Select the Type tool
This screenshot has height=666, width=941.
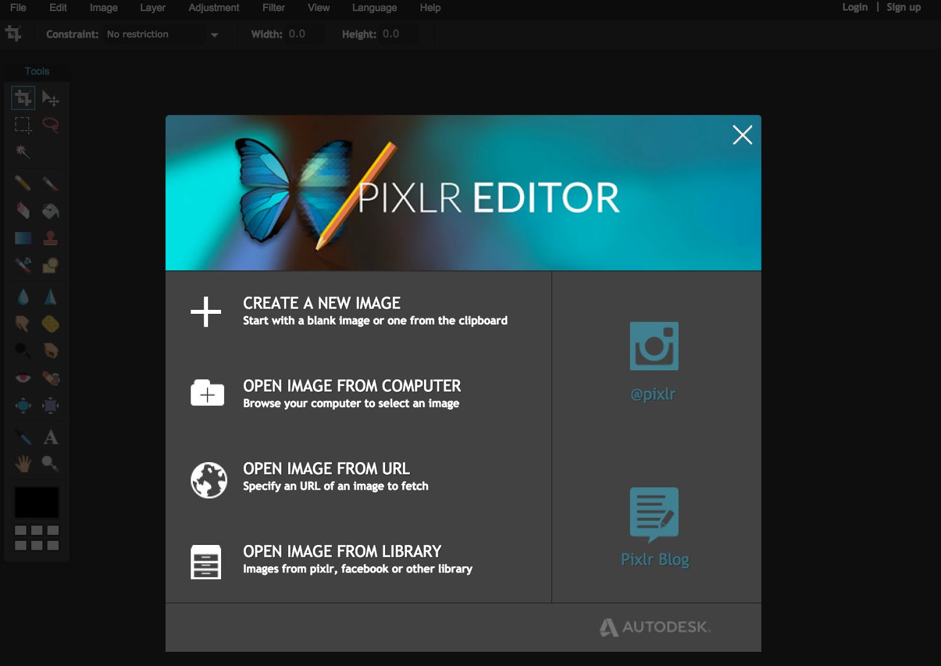pos(52,437)
